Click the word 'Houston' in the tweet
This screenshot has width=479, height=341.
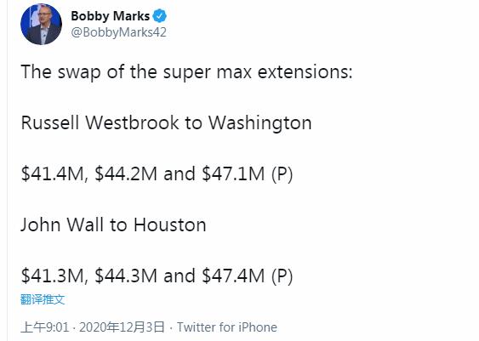[x=170, y=225]
